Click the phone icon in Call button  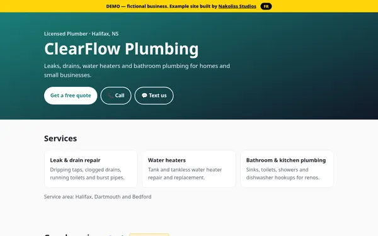(x=110, y=96)
